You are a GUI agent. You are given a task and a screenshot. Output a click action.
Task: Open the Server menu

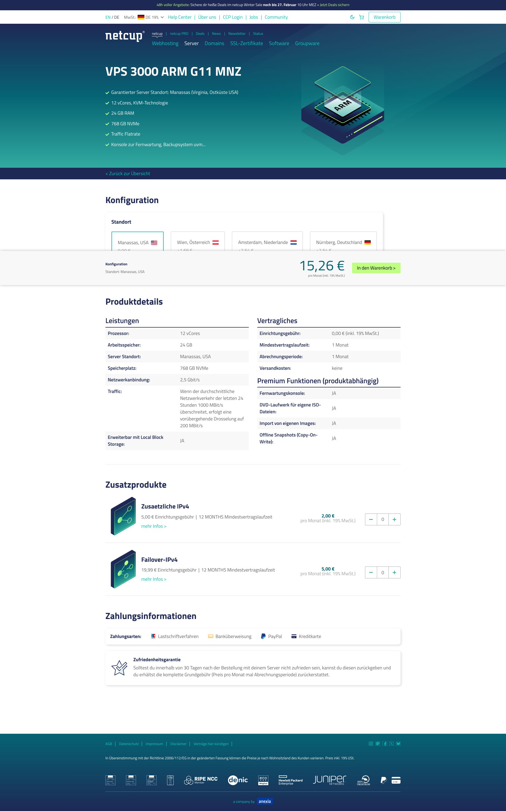click(191, 43)
